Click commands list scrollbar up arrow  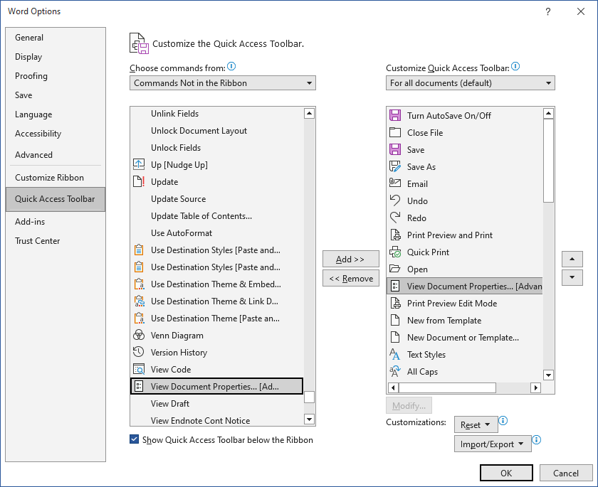[x=309, y=113]
